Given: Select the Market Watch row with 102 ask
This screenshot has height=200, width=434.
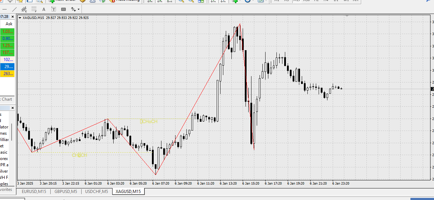Looking at the screenshot, I should 7,60.
